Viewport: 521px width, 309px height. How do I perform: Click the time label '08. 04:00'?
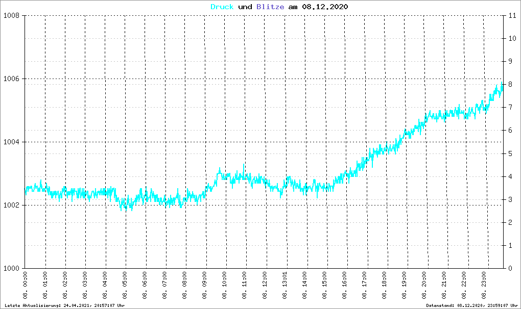pyautogui.click(x=105, y=285)
